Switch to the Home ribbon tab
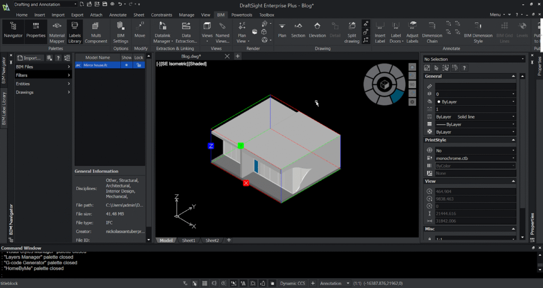 pos(21,15)
